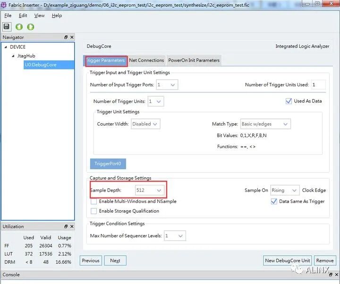This screenshot has height=284, width=340.
Task: Enable Storage Qualification checkbox
Action: [93, 211]
